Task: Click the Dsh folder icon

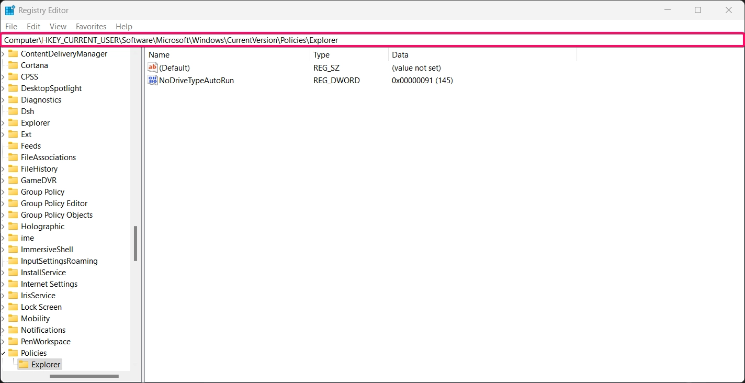Action: coord(13,111)
